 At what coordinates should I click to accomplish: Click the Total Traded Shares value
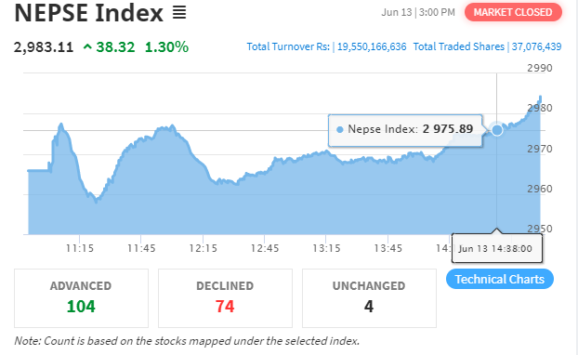(x=536, y=46)
